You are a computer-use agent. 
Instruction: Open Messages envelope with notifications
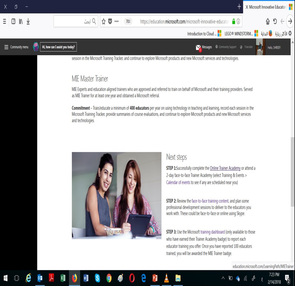click(204, 48)
